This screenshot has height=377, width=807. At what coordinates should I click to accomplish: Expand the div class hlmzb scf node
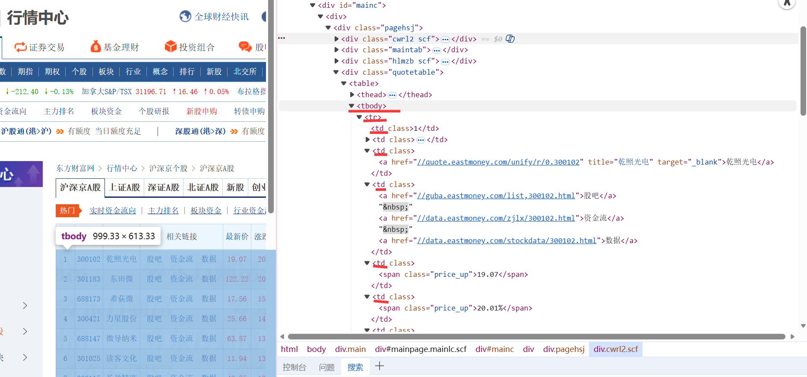tap(336, 61)
